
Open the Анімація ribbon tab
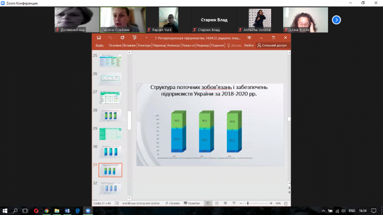[x=174, y=45]
